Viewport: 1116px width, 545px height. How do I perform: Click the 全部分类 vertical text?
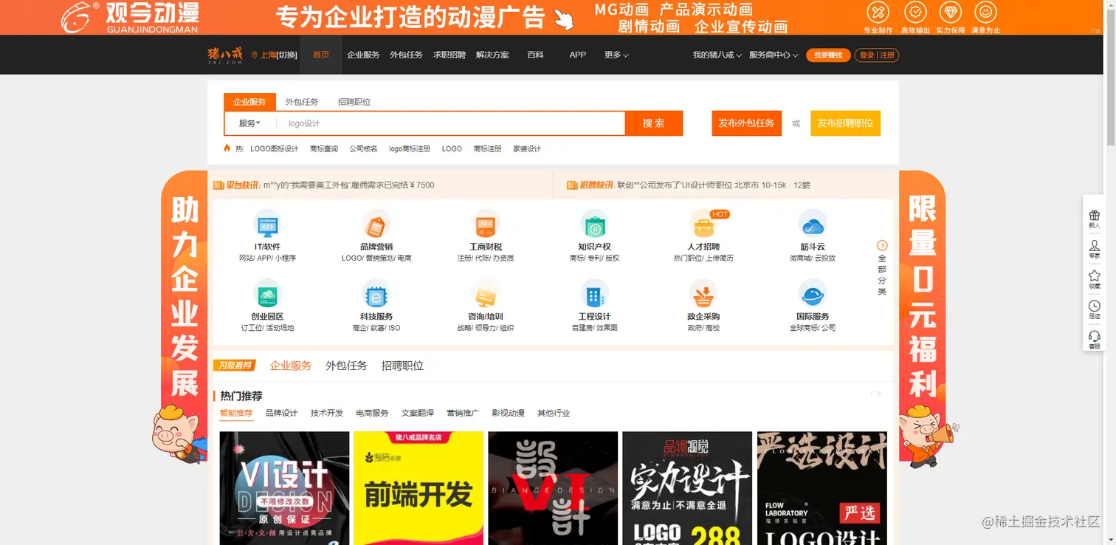tap(882, 275)
